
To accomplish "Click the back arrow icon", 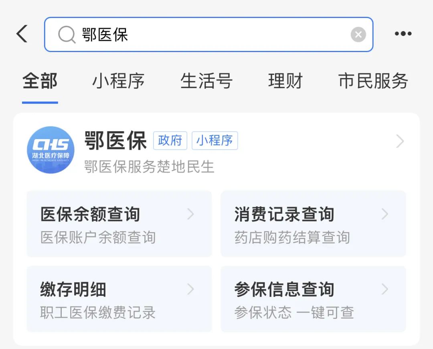I will coord(22,34).
